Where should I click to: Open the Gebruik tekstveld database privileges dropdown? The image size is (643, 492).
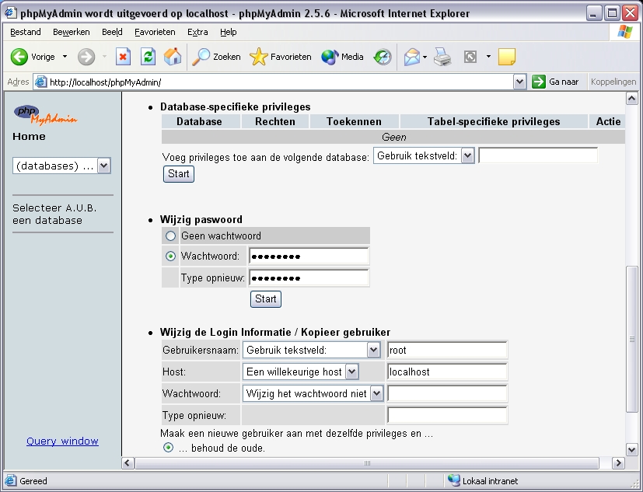coord(424,155)
